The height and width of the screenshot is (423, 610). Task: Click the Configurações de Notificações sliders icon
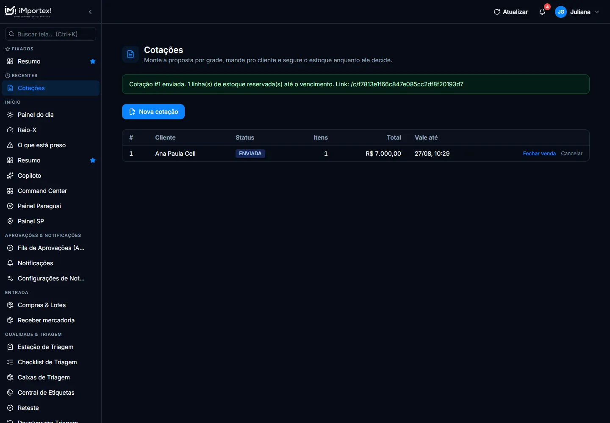click(x=10, y=278)
